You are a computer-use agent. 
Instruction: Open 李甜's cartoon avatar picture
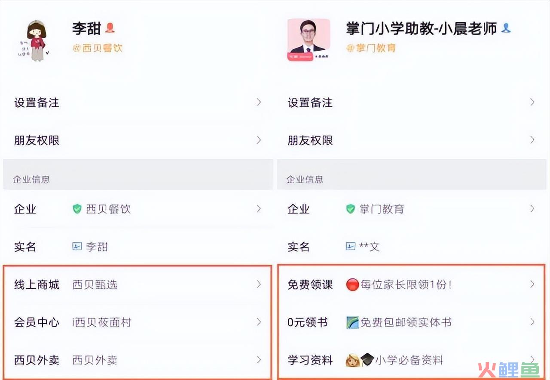coord(37,39)
